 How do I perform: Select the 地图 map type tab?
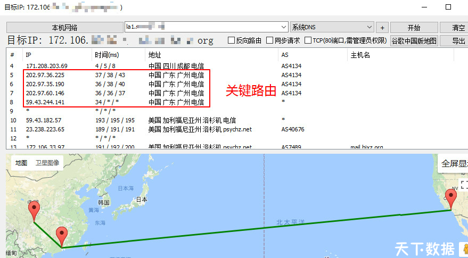pyautogui.click(x=21, y=163)
